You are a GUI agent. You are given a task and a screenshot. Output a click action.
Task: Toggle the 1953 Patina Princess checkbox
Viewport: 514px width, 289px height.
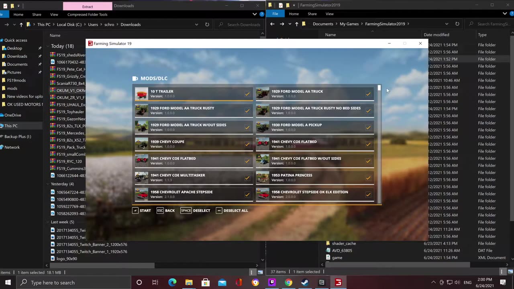tap(368, 178)
